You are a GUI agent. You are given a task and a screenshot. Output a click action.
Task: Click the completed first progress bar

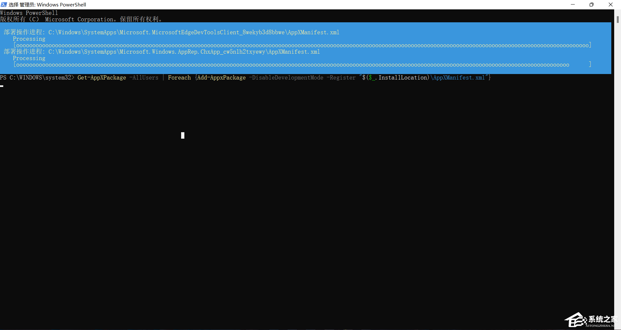point(302,45)
